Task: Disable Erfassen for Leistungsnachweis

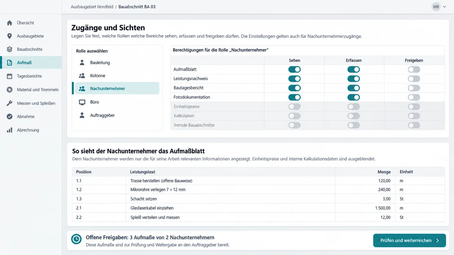Action: (x=354, y=79)
